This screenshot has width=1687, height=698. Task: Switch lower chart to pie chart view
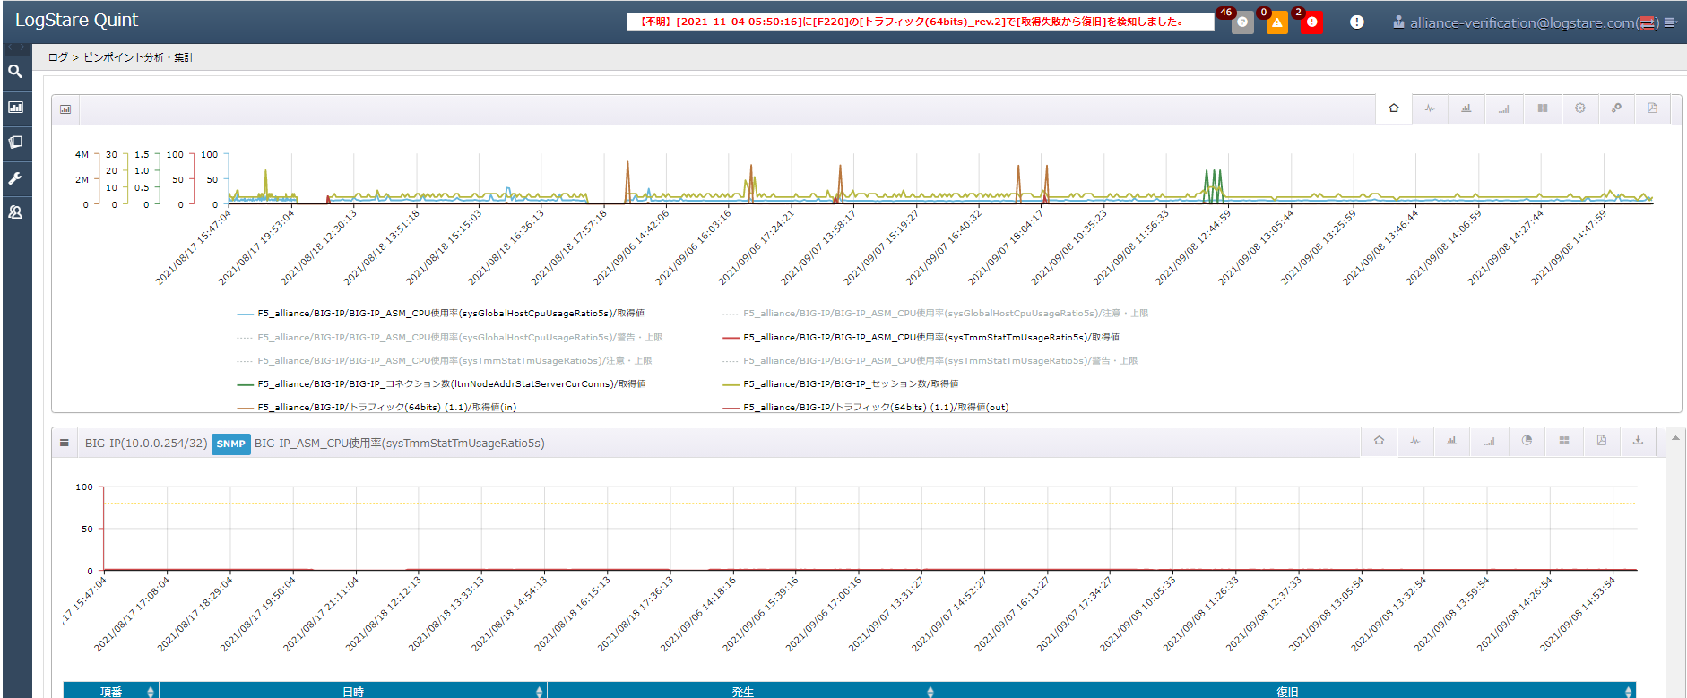1527,441
